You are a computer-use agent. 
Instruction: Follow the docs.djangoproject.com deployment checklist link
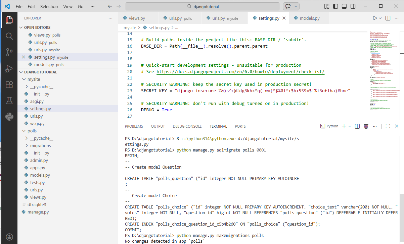click(240, 71)
